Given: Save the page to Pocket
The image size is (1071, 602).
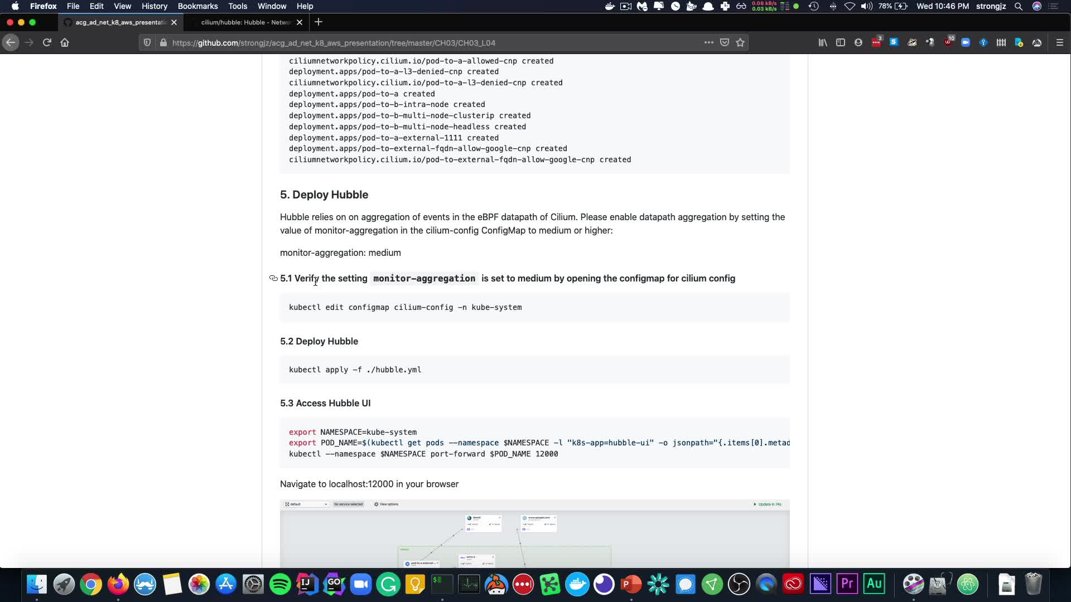Looking at the screenshot, I should pos(725,42).
